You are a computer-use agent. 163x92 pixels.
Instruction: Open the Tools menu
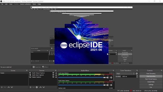click(x=34, y=4)
